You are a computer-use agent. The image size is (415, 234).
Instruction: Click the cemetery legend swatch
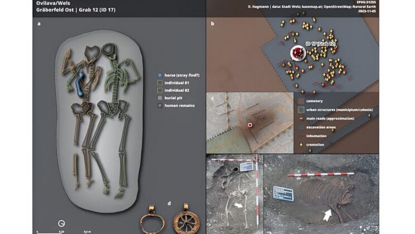tap(300, 101)
